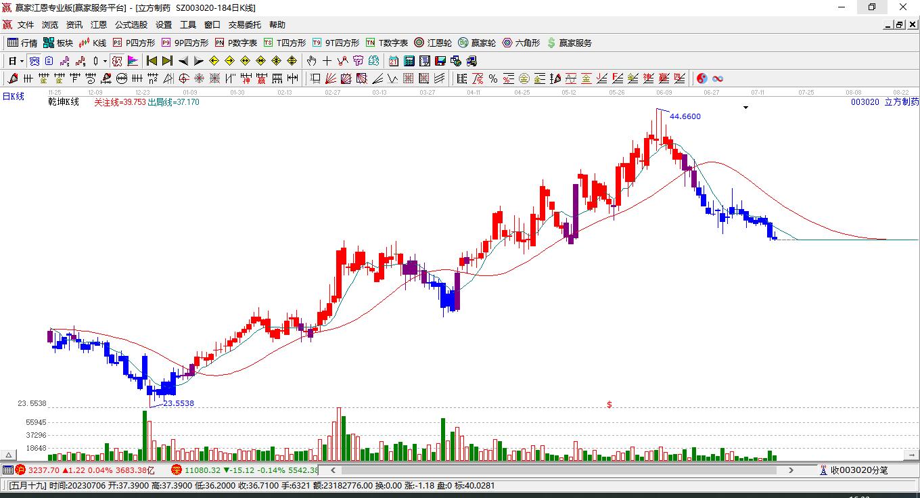920x498 pixels.
Task: Step chart forward with black right arrow
Action: tap(198, 61)
